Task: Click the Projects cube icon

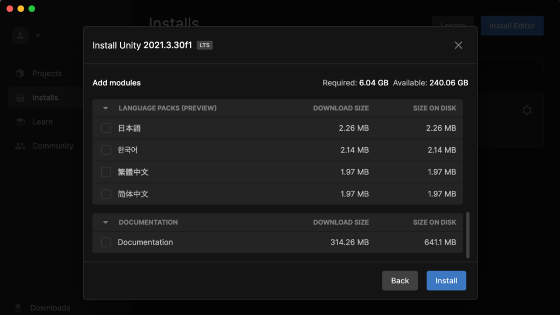Action: pyautogui.click(x=20, y=73)
